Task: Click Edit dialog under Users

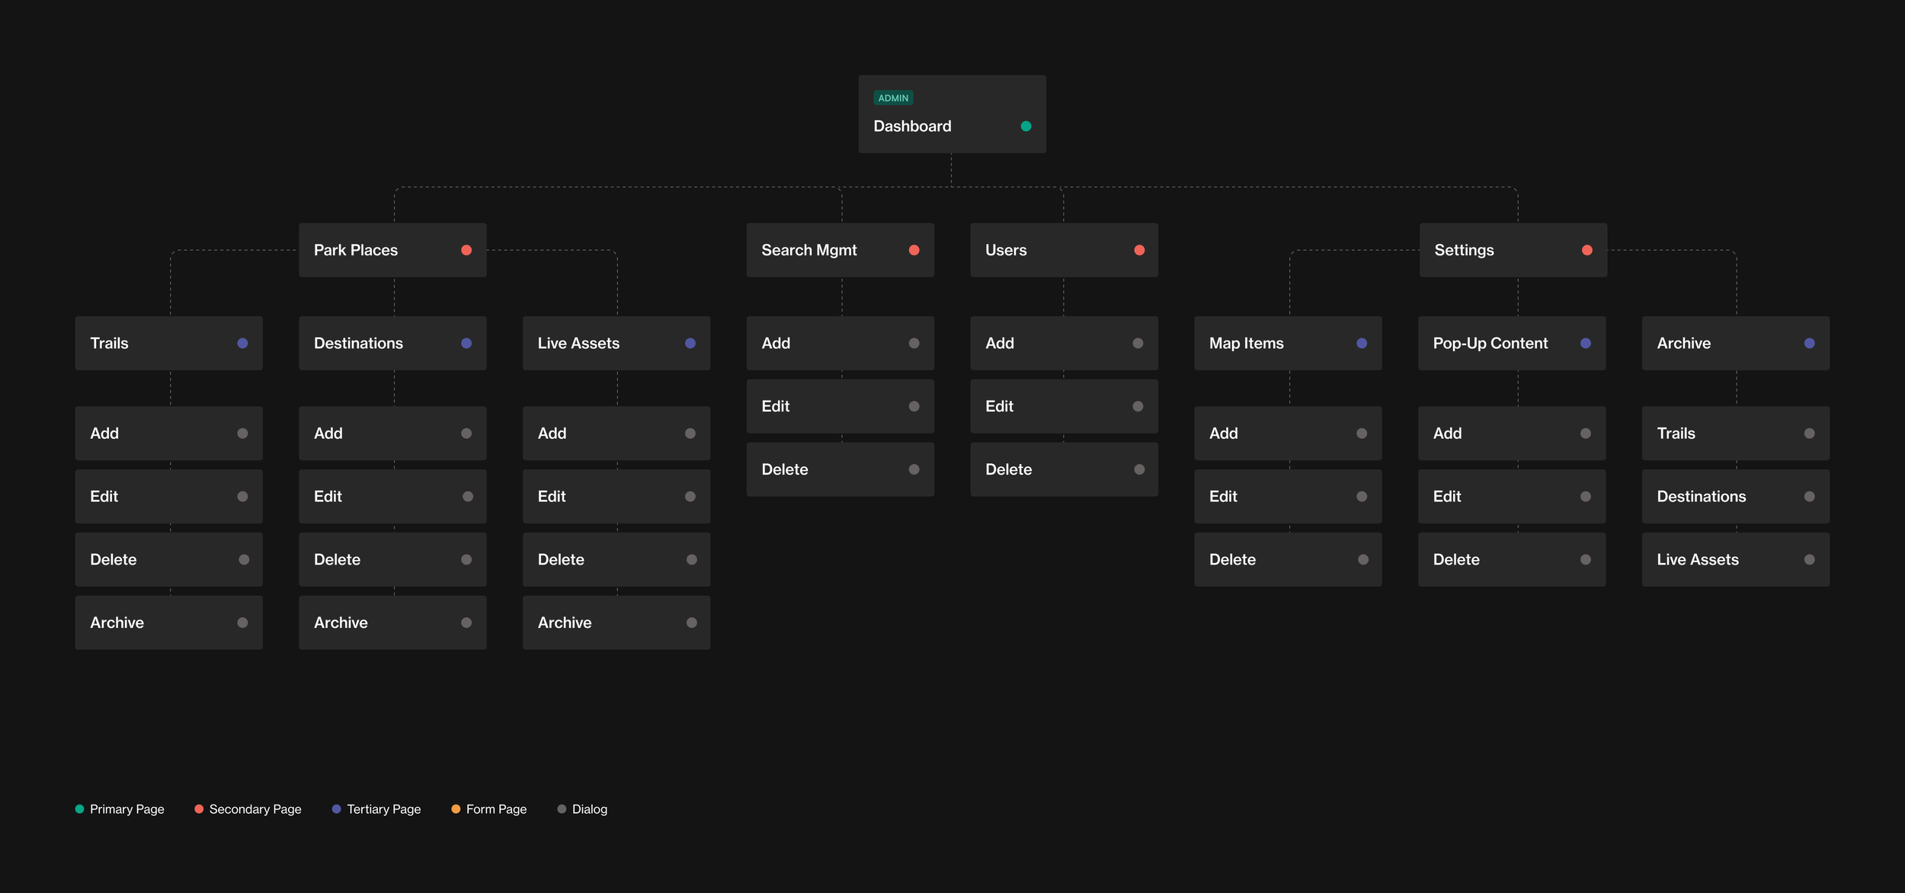Action: [x=1063, y=406]
